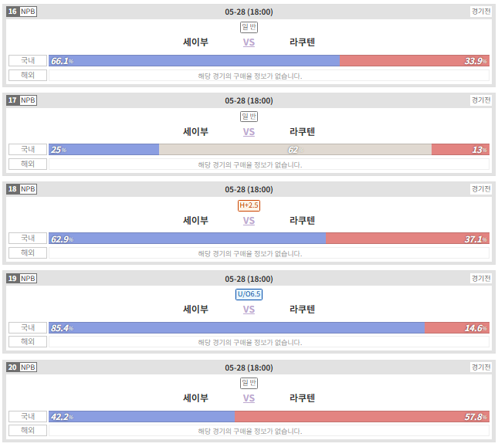Click the VS link in match 19
Image resolution: width=498 pixels, height=447 pixels.
tap(249, 310)
